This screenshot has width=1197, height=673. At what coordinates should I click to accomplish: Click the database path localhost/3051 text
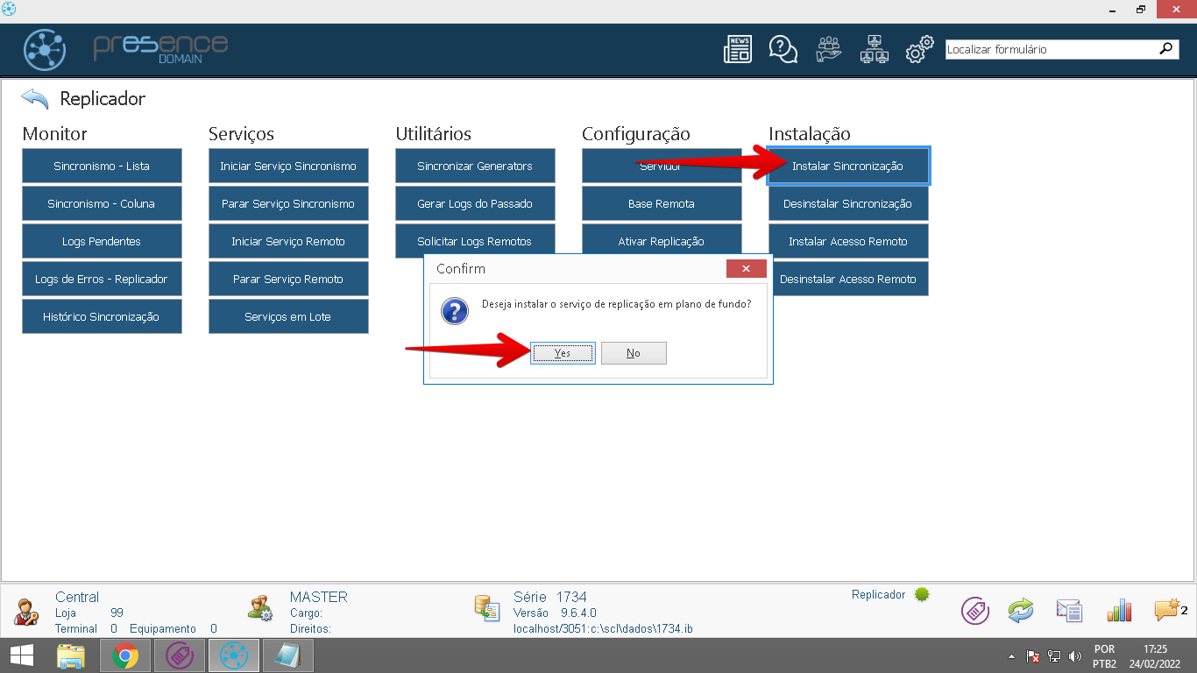603,629
